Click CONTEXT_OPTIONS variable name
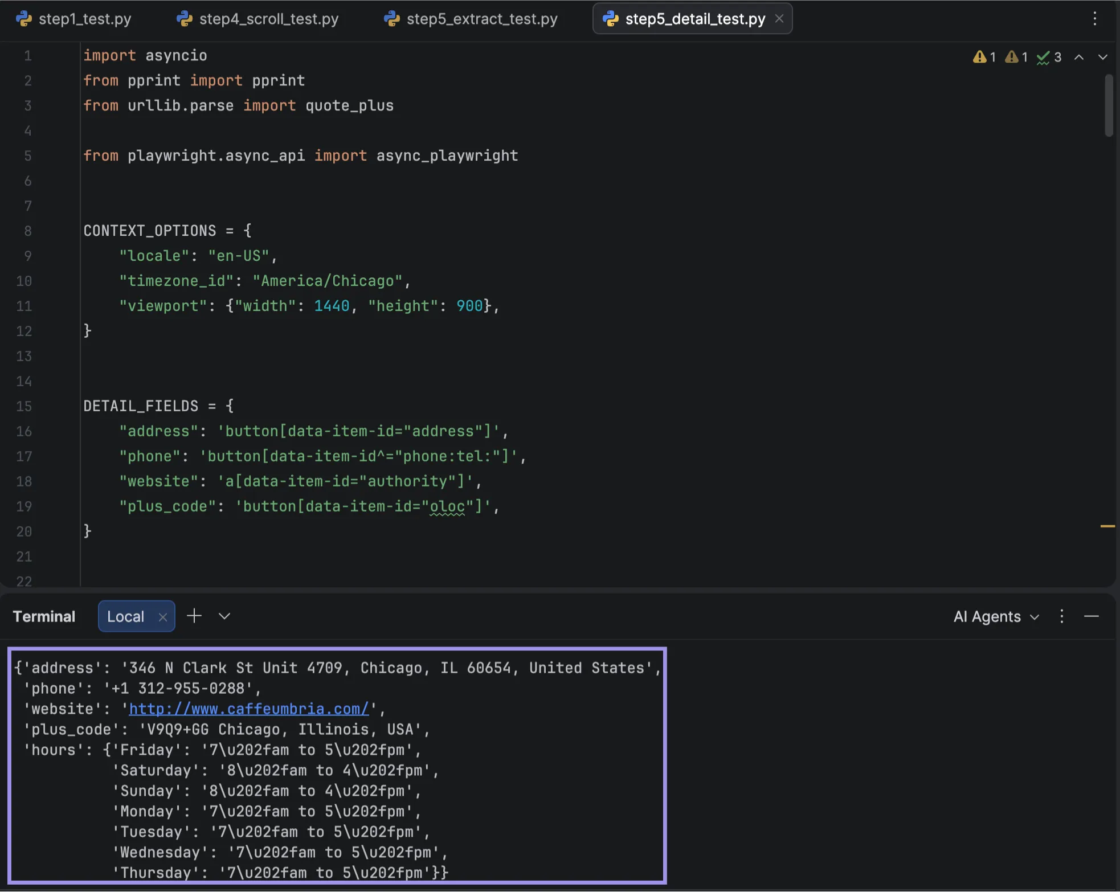Screen dimensions: 1120x892 click(150, 231)
